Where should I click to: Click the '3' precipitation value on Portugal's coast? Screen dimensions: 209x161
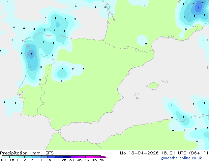pos(31,67)
